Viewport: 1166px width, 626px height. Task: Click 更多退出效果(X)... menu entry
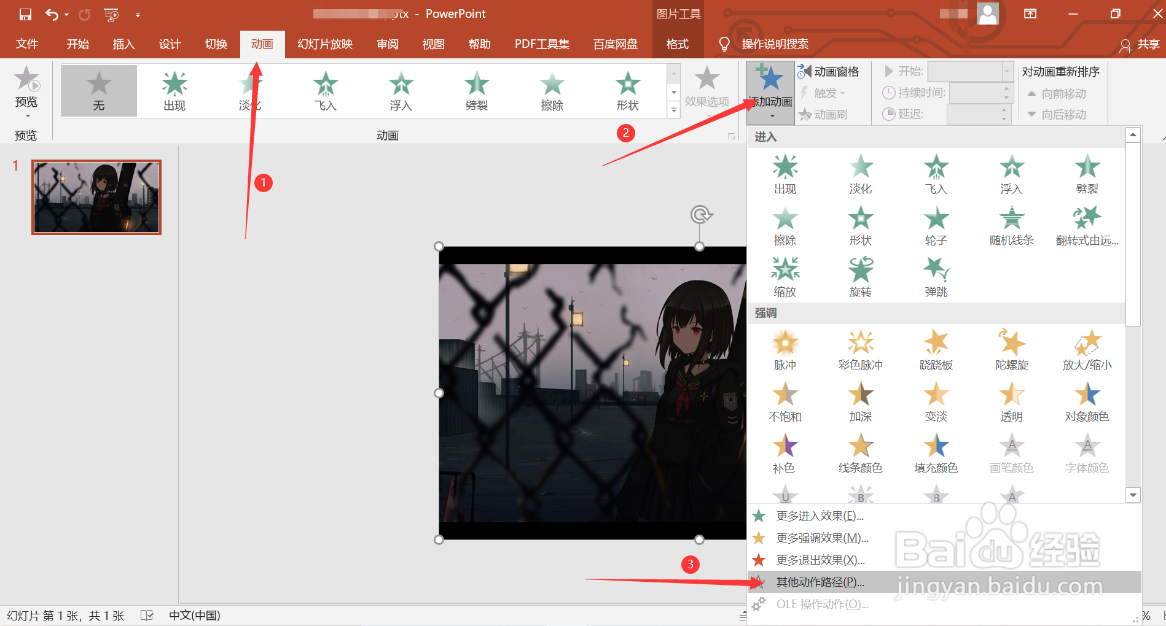pos(944,560)
